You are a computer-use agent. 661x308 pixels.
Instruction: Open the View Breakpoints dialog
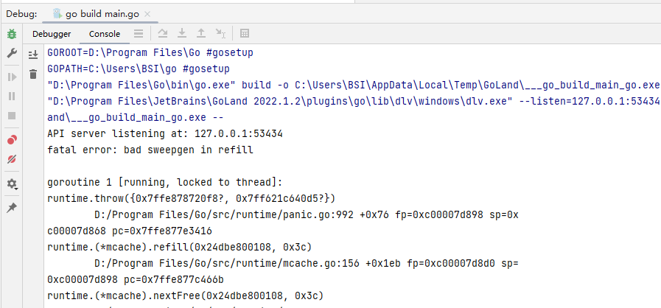pyautogui.click(x=12, y=139)
